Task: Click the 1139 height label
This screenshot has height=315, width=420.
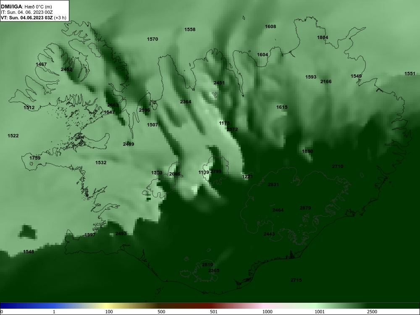Action: click(x=204, y=172)
